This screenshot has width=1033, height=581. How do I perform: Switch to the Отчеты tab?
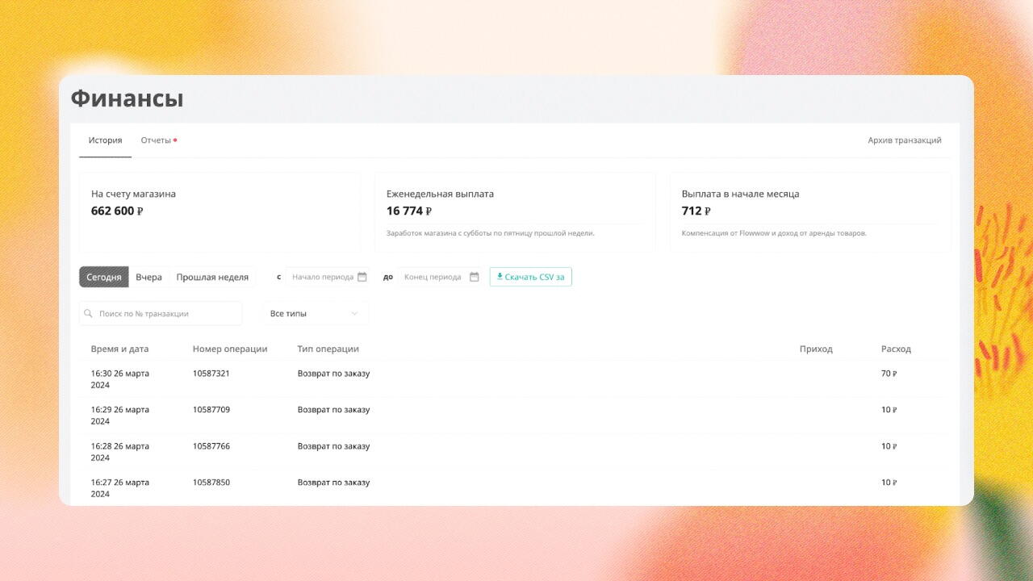pyautogui.click(x=156, y=140)
